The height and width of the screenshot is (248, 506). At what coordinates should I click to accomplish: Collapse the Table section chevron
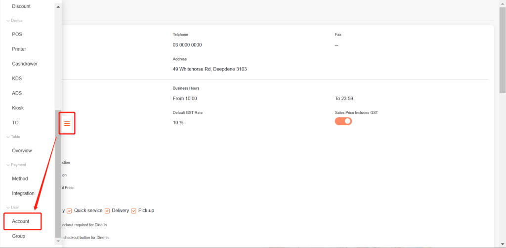click(x=8, y=137)
